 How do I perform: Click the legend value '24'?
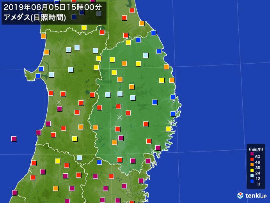click(258, 173)
